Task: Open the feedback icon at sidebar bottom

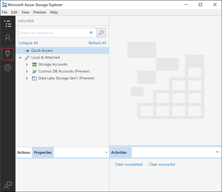Action: coord(8,185)
